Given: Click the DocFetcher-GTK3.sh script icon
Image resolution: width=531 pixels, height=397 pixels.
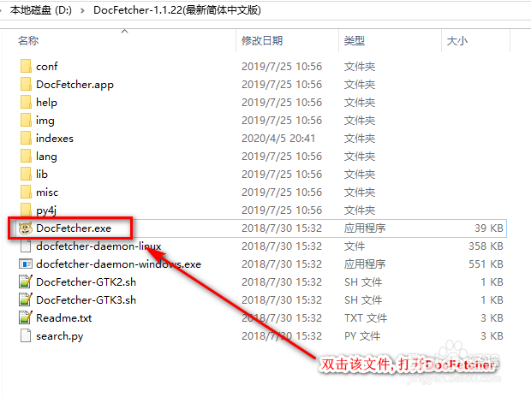Looking at the screenshot, I should [26, 299].
